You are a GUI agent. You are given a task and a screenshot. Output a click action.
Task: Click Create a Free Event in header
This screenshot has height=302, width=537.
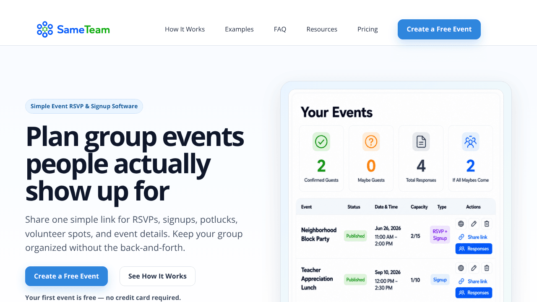pos(439,29)
